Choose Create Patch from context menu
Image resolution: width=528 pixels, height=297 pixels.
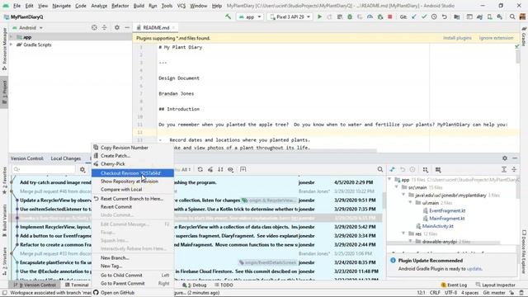(x=133, y=156)
